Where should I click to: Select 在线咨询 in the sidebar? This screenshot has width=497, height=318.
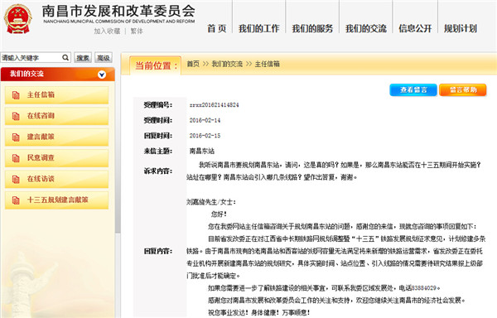point(56,116)
